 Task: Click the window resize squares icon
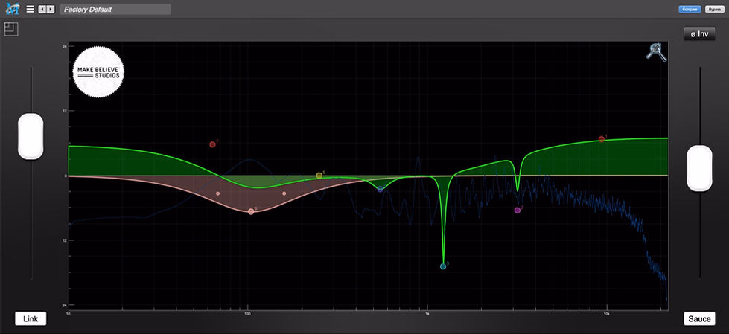click(11, 29)
